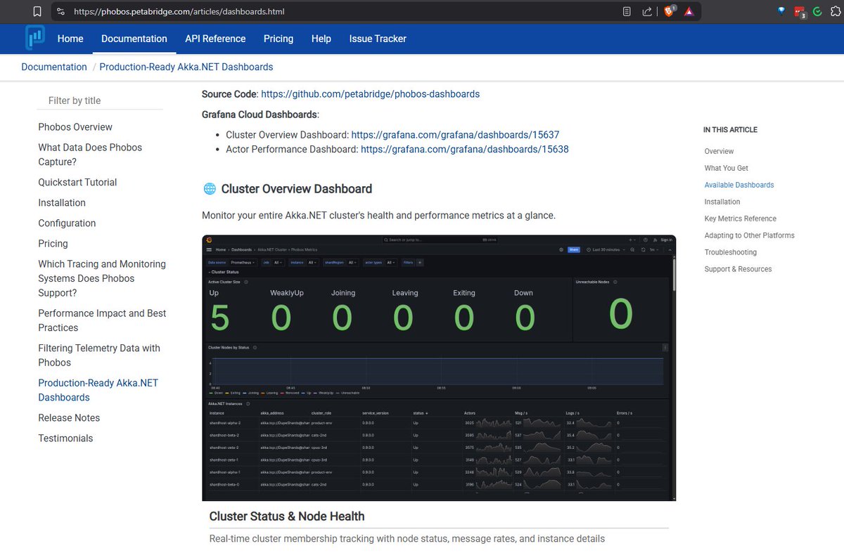Click the Cluster Overview Dashboard heading
Viewport: 844px width, 560px height.
coord(297,189)
